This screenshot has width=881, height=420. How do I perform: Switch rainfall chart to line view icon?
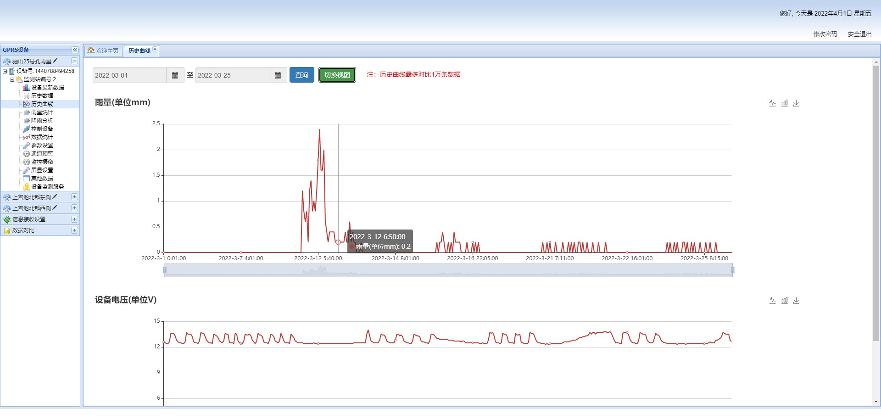(x=772, y=103)
